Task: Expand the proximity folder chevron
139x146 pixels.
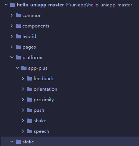Action: point(23,100)
